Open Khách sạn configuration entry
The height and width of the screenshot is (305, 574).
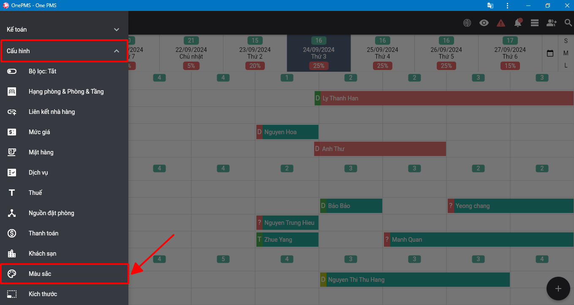pyautogui.click(x=64, y=254)
